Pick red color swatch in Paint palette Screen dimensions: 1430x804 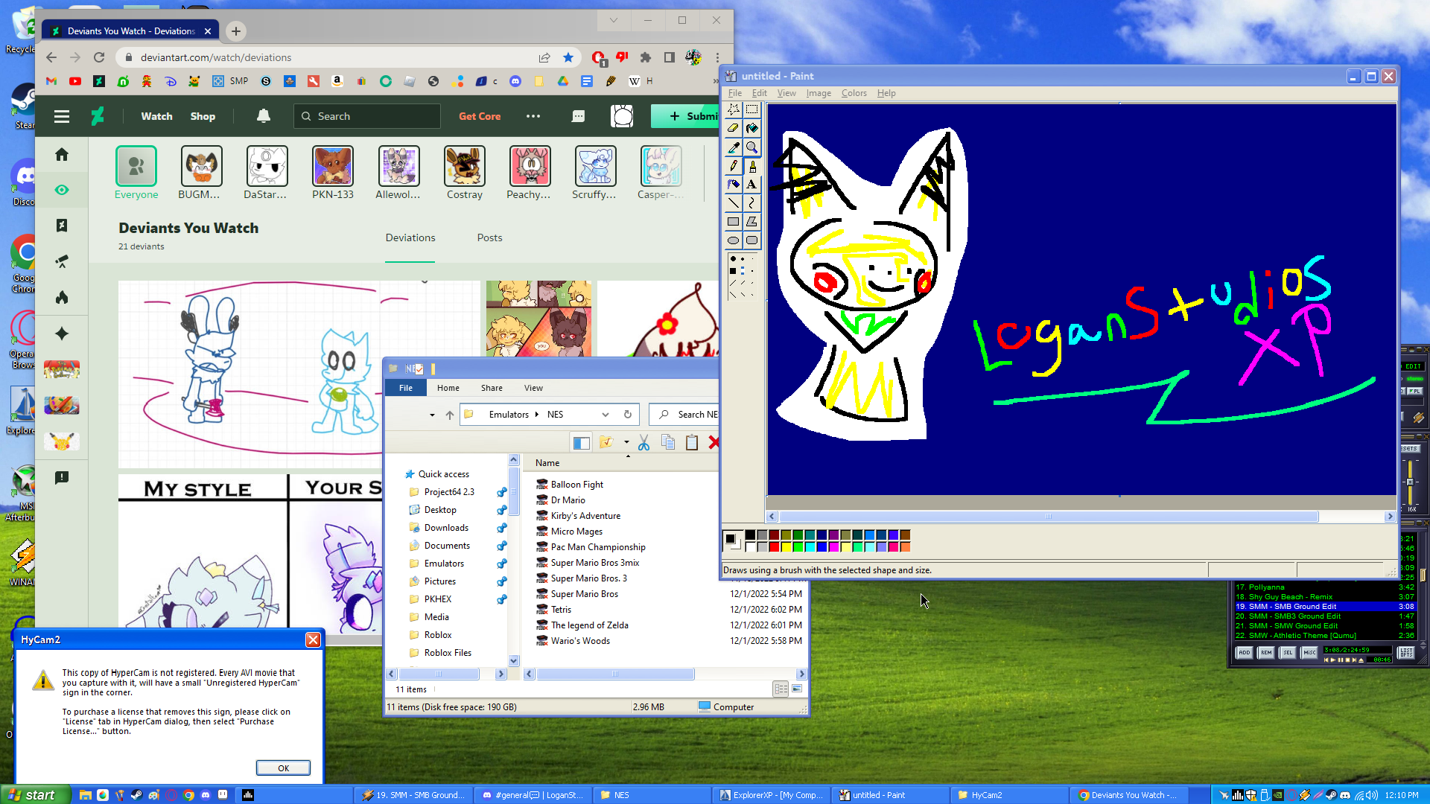coord(774,547)
